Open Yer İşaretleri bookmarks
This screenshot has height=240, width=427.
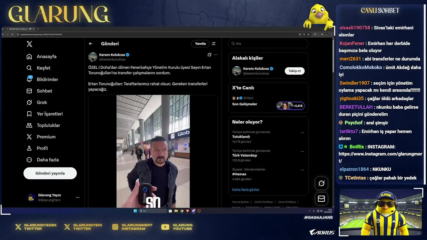[45, 114]
